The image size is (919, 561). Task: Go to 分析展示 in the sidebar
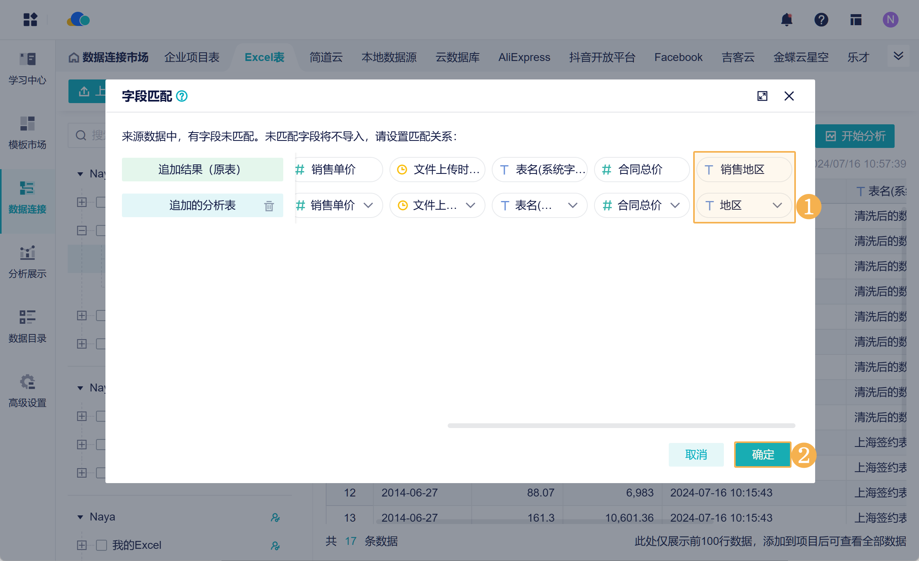click(x=28, y=262)
